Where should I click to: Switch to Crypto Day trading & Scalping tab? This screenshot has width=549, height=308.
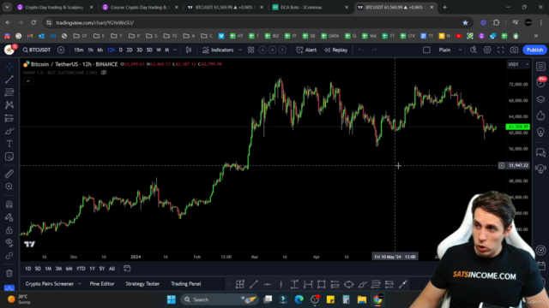(x=55, y=7)
